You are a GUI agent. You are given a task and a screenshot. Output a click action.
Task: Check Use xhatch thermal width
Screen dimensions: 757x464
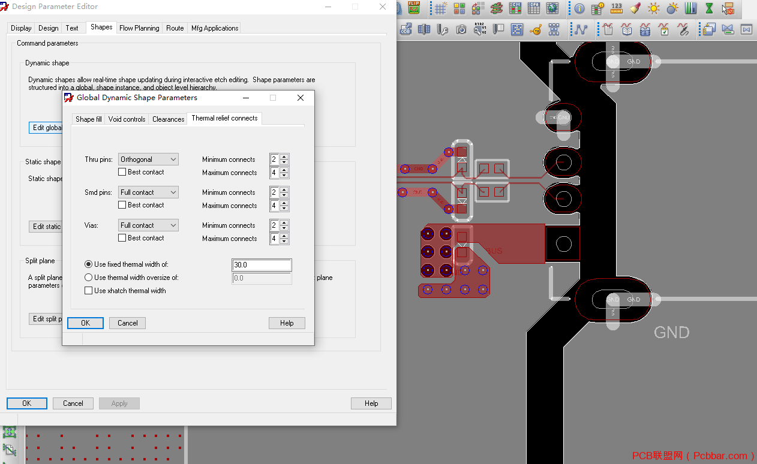tap(89, 291)
